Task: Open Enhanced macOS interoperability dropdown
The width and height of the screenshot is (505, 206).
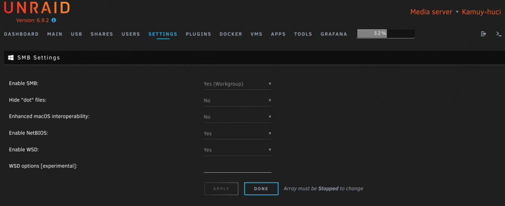Action: (x=238, y=117)
